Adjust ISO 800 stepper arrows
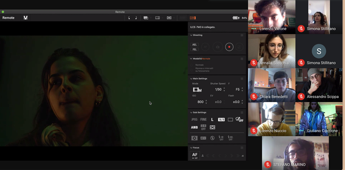The width and height of the screenshot is (345, 170). tap(206, 102)
